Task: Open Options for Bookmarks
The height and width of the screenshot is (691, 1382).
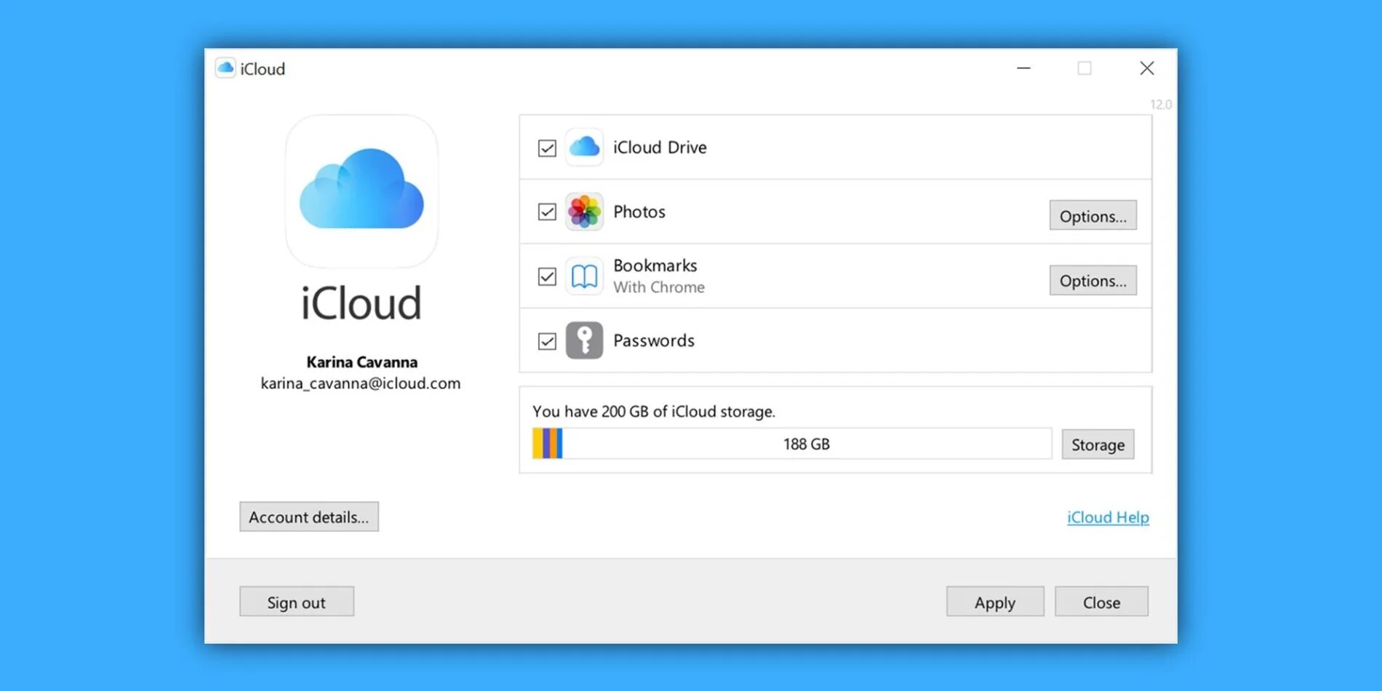Action: [x=1093, y=280]
